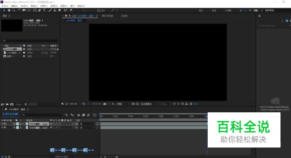This screenshot has width=291, height=158.
Task: Mute audio of layer 2
Action: 5,127
